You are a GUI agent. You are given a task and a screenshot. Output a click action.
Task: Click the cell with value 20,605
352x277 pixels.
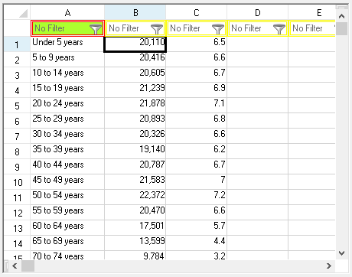(135, 75)
